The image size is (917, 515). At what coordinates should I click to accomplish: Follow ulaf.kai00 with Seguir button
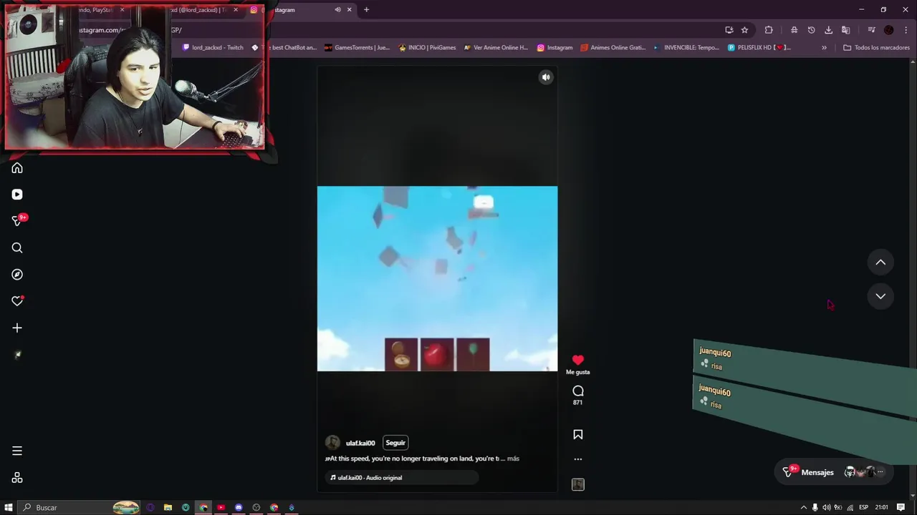point(395,443)
